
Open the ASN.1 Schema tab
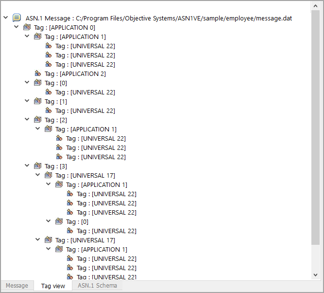[97, 286]
